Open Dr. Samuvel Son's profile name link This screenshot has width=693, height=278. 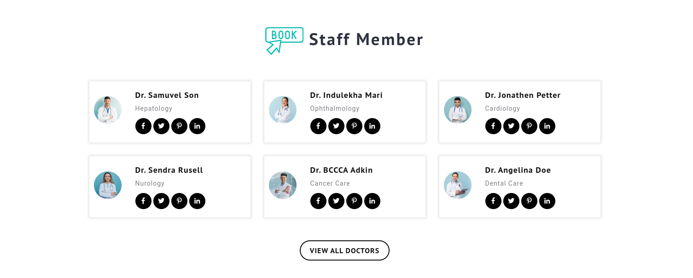click(167, 95)
